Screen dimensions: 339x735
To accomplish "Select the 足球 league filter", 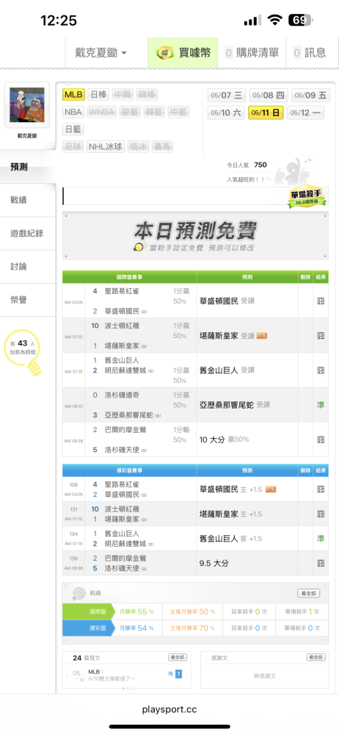I will point(73,147).
